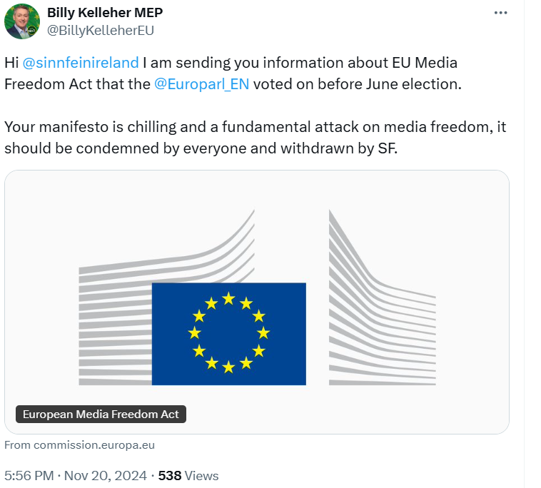The width and height of the screenshot is (541, 488).
Task: Open the @sinnfeinireland mention
Action: (x=81, y=63)
